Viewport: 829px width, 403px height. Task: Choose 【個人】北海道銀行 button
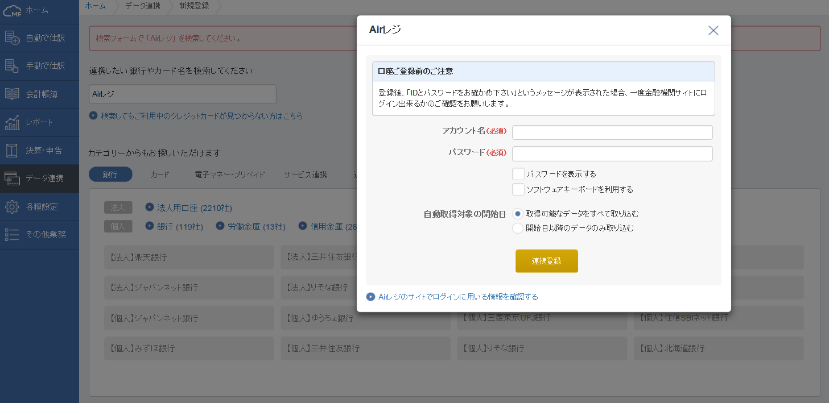click(x=719, y=348)
